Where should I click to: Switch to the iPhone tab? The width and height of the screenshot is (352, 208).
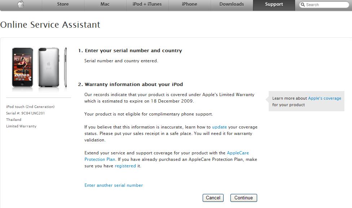coord(189,4)
